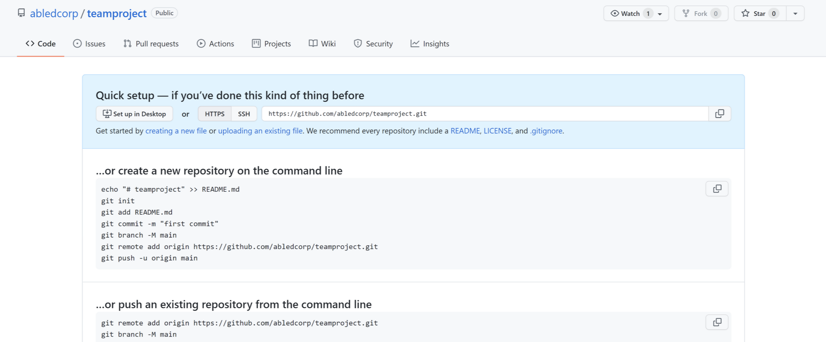Click the Wiki book icon

click(313, 43)
